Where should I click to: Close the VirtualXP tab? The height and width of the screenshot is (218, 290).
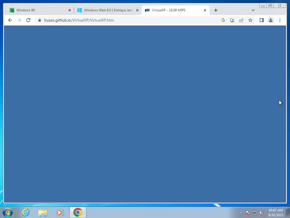205,10
